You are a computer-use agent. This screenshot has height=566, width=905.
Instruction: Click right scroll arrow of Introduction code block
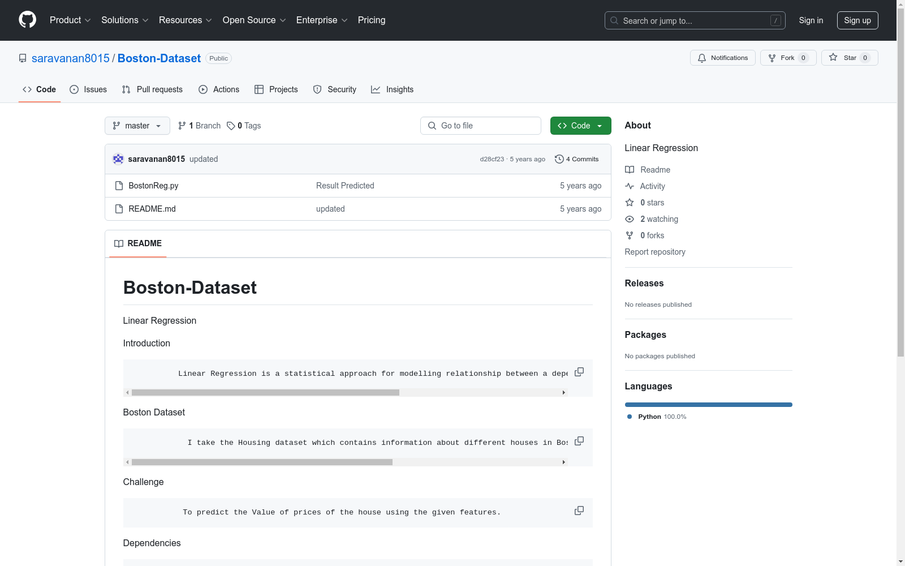click(x=564, y=392)
